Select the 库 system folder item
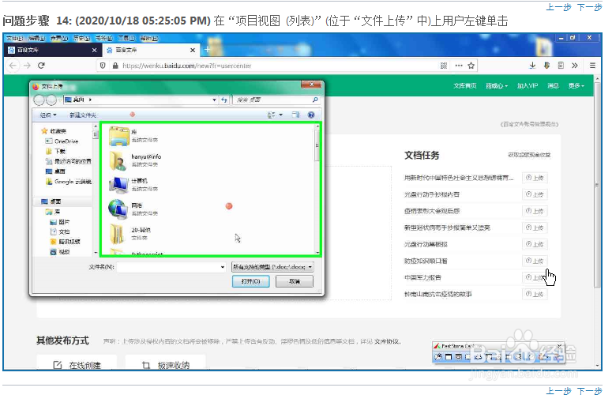 pos(133,135)
